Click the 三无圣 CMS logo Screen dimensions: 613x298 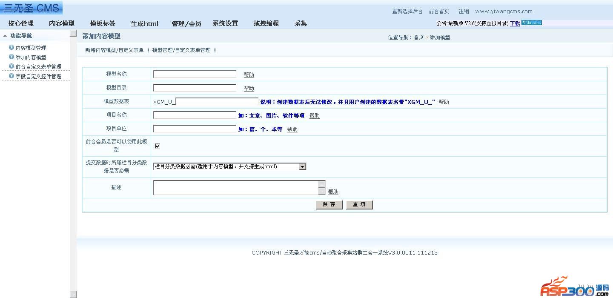click(x=31, y=8)
